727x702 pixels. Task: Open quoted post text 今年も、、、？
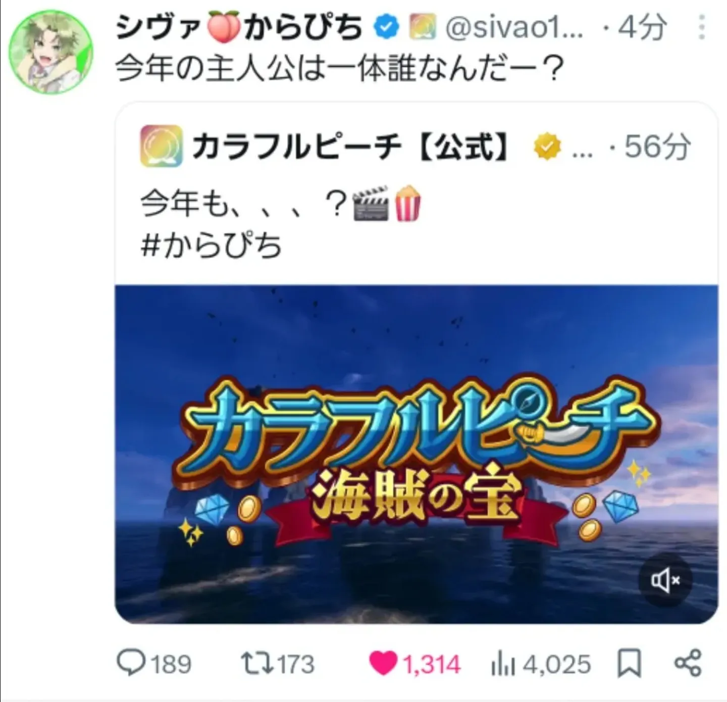click(x=244, y=205)
